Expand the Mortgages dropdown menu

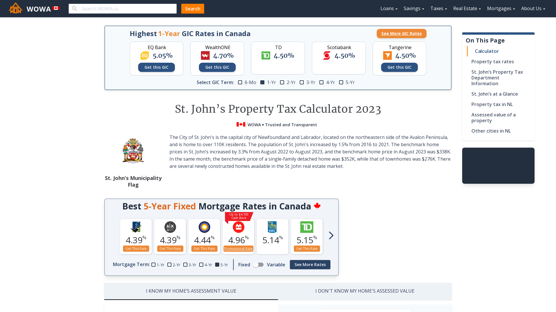(501, 8)
